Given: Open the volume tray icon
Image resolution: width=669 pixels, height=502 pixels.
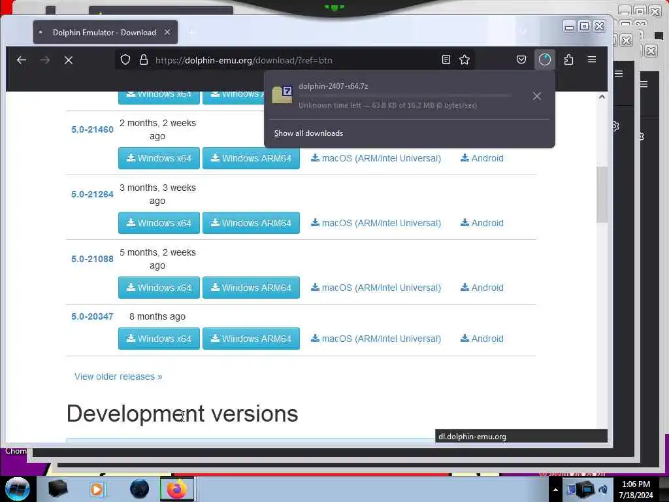Looking at the screenshot, I should [603, 490].
